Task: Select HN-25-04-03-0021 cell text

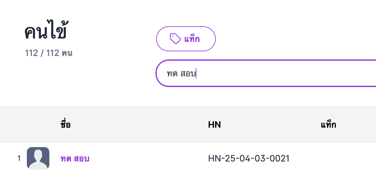Action: (249, 159)
